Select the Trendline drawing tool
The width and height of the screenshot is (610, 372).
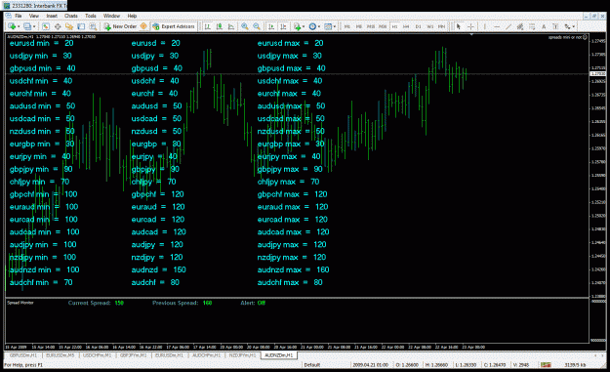pos(508,26)
